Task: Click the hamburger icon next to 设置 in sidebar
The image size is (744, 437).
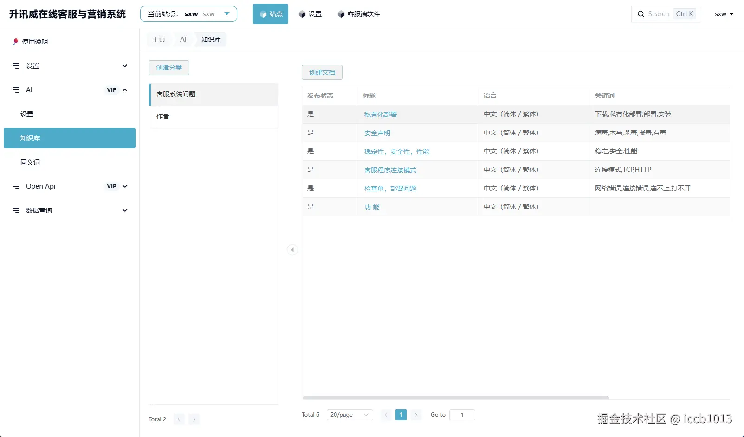Action: point(16,66)
